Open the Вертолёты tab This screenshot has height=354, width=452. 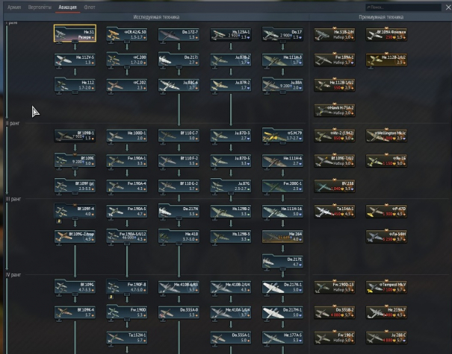pos(40,7)
